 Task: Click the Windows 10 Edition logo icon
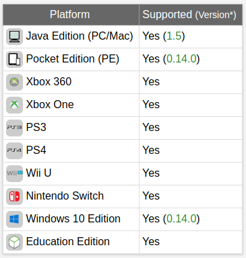(x=14, y=219)
